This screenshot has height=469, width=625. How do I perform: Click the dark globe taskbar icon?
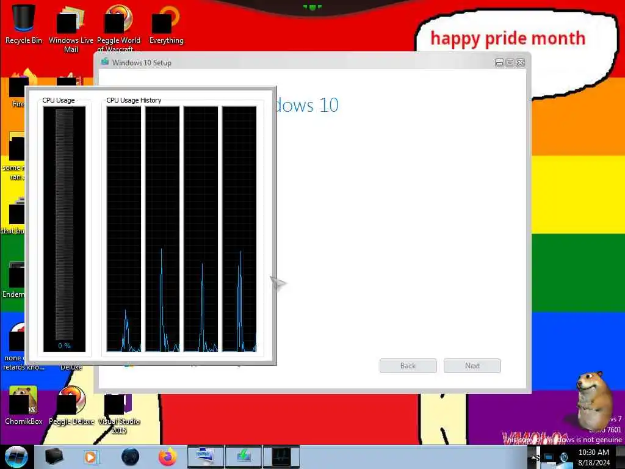[130, 457]
